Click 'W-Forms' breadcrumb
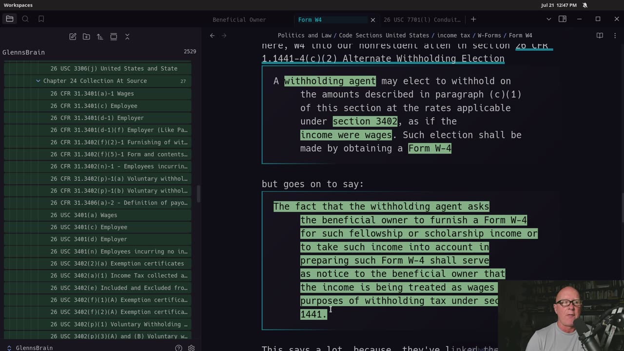 click(489, 35)
